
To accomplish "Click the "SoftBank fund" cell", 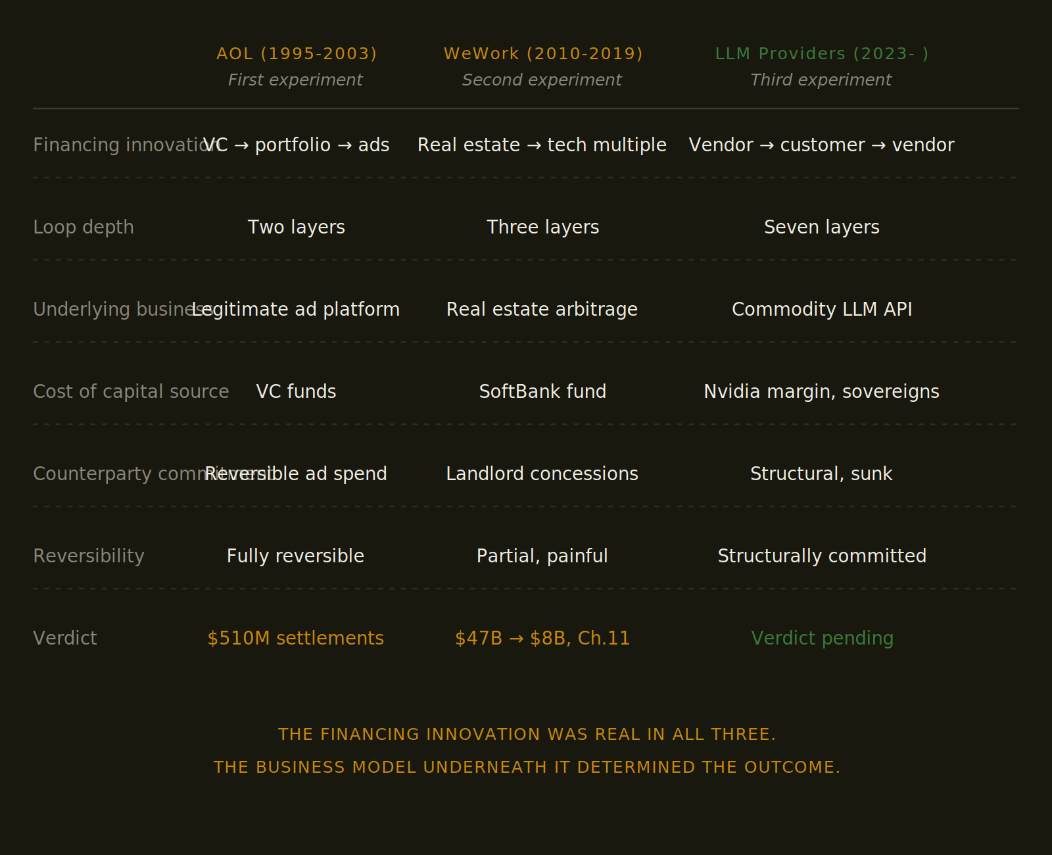I will point(543,392).
